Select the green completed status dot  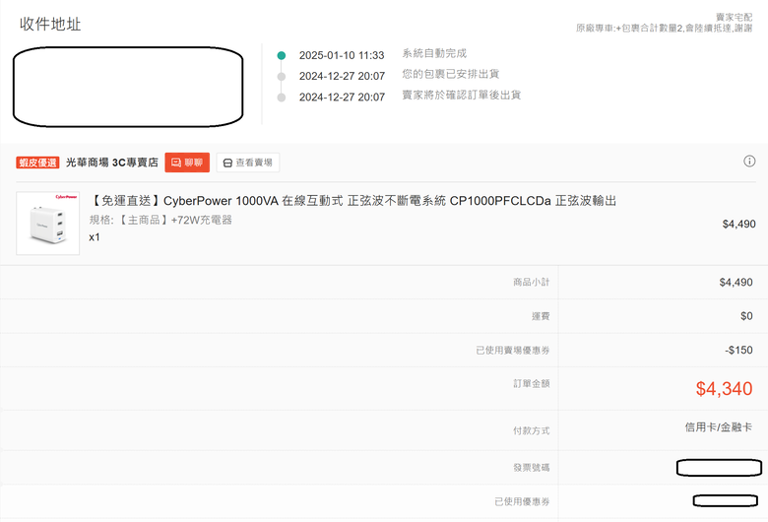(x=282, y=55)
